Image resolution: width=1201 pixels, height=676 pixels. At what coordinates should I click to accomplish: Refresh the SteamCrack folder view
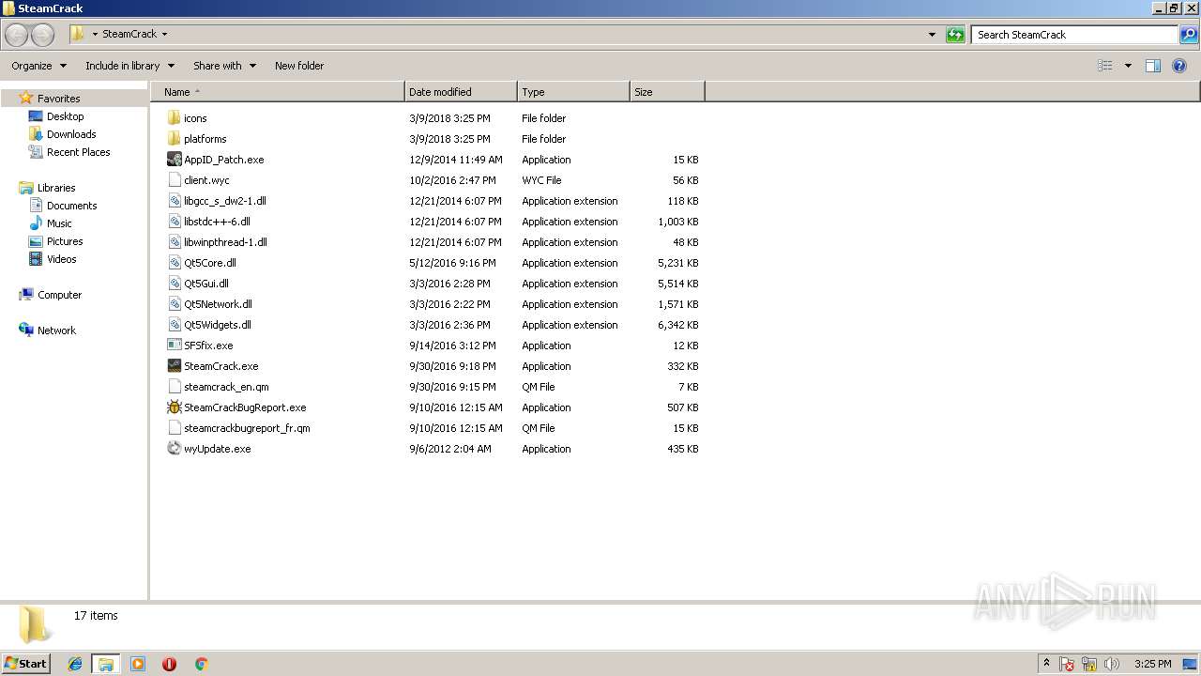point(955,35)
